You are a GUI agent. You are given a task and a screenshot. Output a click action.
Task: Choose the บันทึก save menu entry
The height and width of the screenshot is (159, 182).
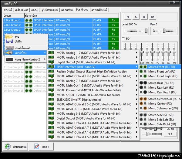26,42
